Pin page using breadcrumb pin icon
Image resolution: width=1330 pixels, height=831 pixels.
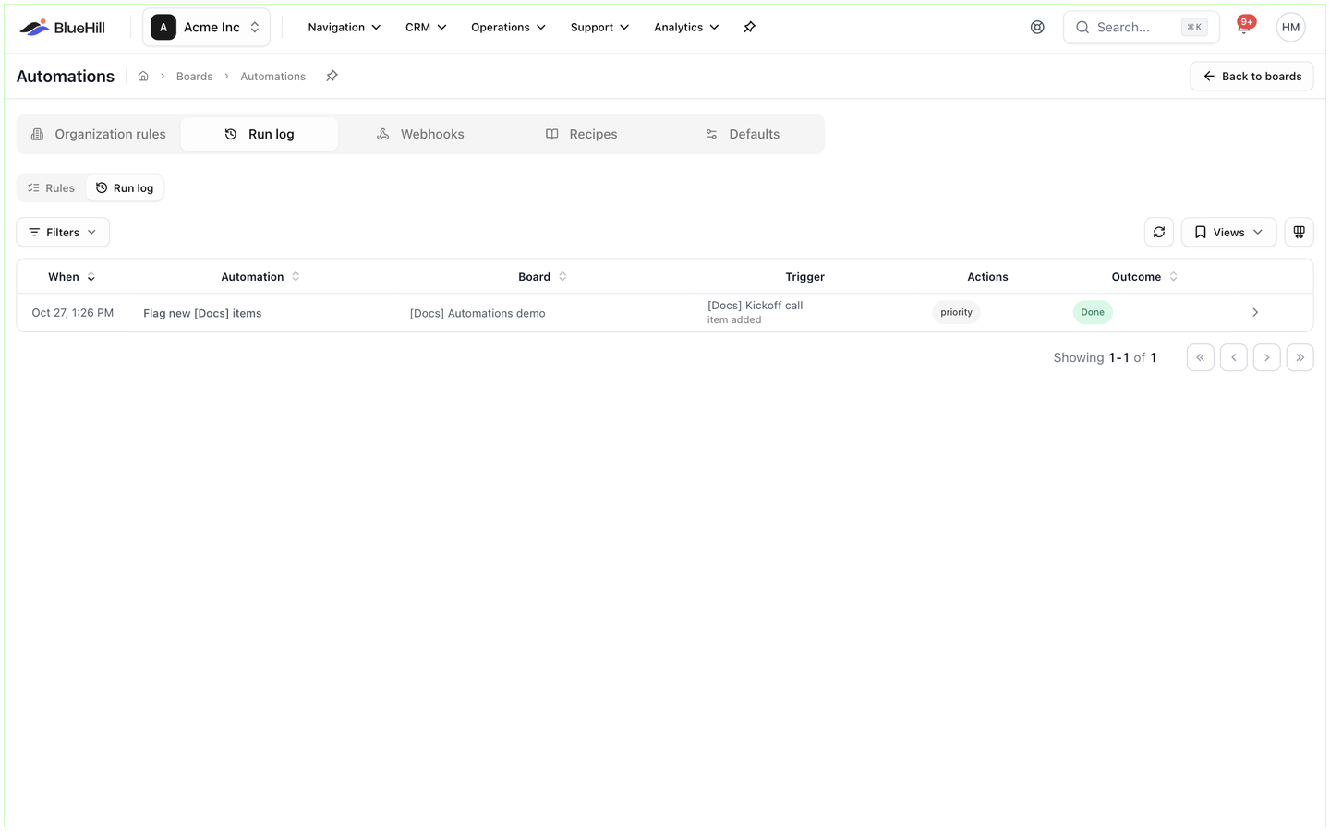tap(332, 77)
